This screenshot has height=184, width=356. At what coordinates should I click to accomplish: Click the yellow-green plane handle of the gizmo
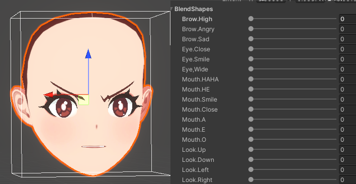(x=83, y=100)
